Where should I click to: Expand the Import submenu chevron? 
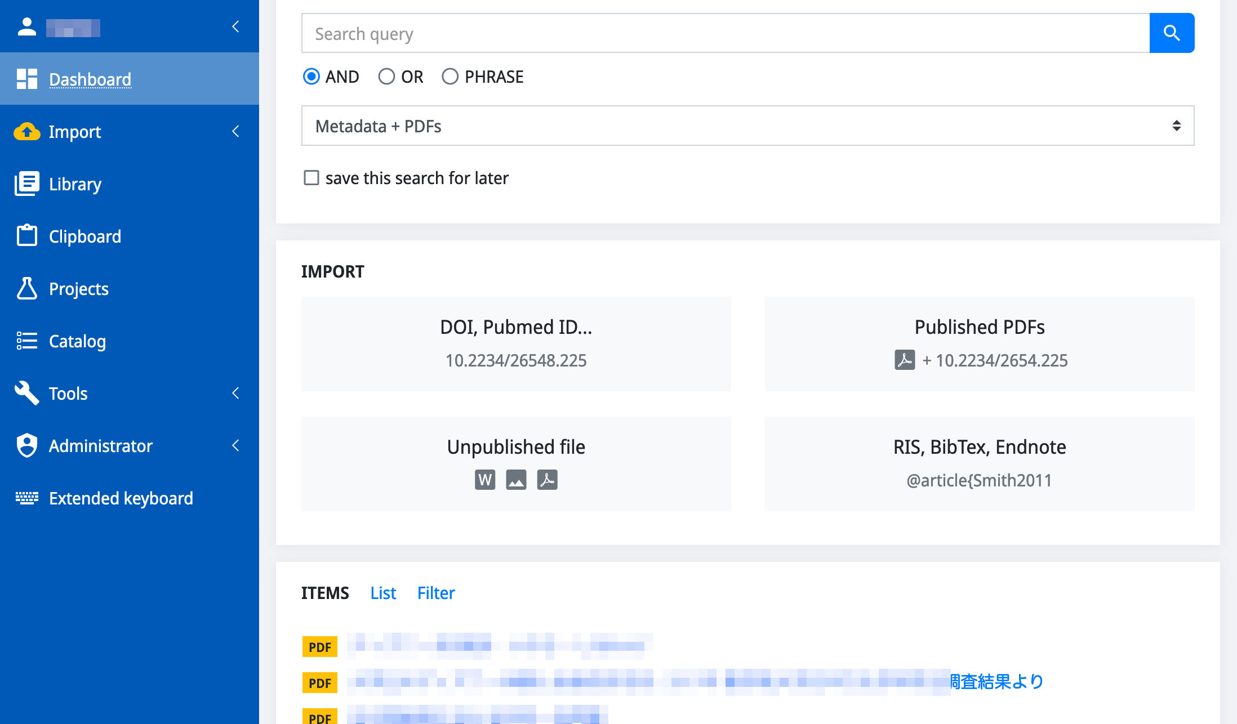tap(235, 131)
